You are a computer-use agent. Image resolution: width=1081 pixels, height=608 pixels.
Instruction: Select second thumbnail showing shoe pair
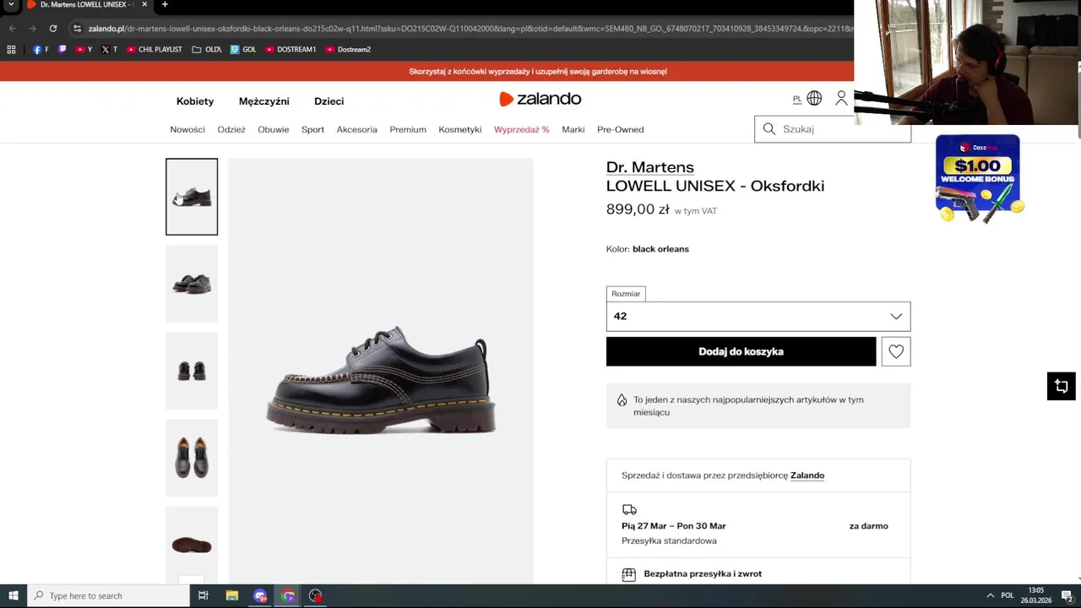(x=192, y=284)
